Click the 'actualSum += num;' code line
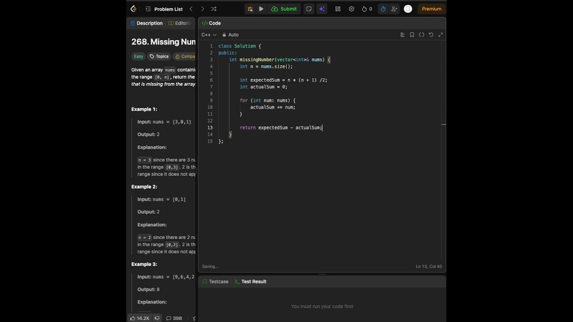573x322 pixels. click(x=273, y=107)
